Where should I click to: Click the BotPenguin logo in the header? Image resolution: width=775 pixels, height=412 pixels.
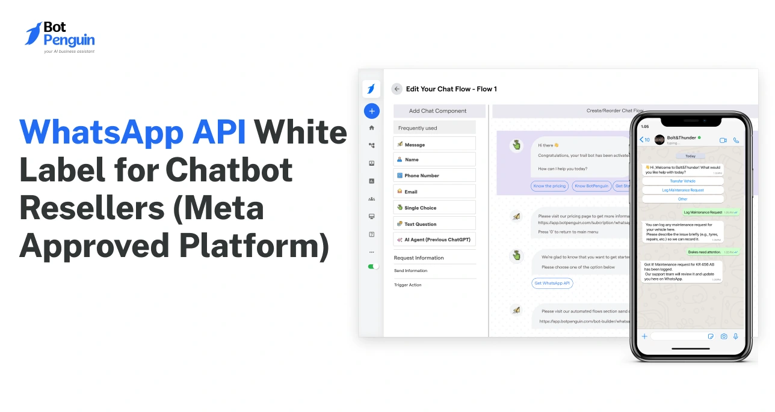60,38
